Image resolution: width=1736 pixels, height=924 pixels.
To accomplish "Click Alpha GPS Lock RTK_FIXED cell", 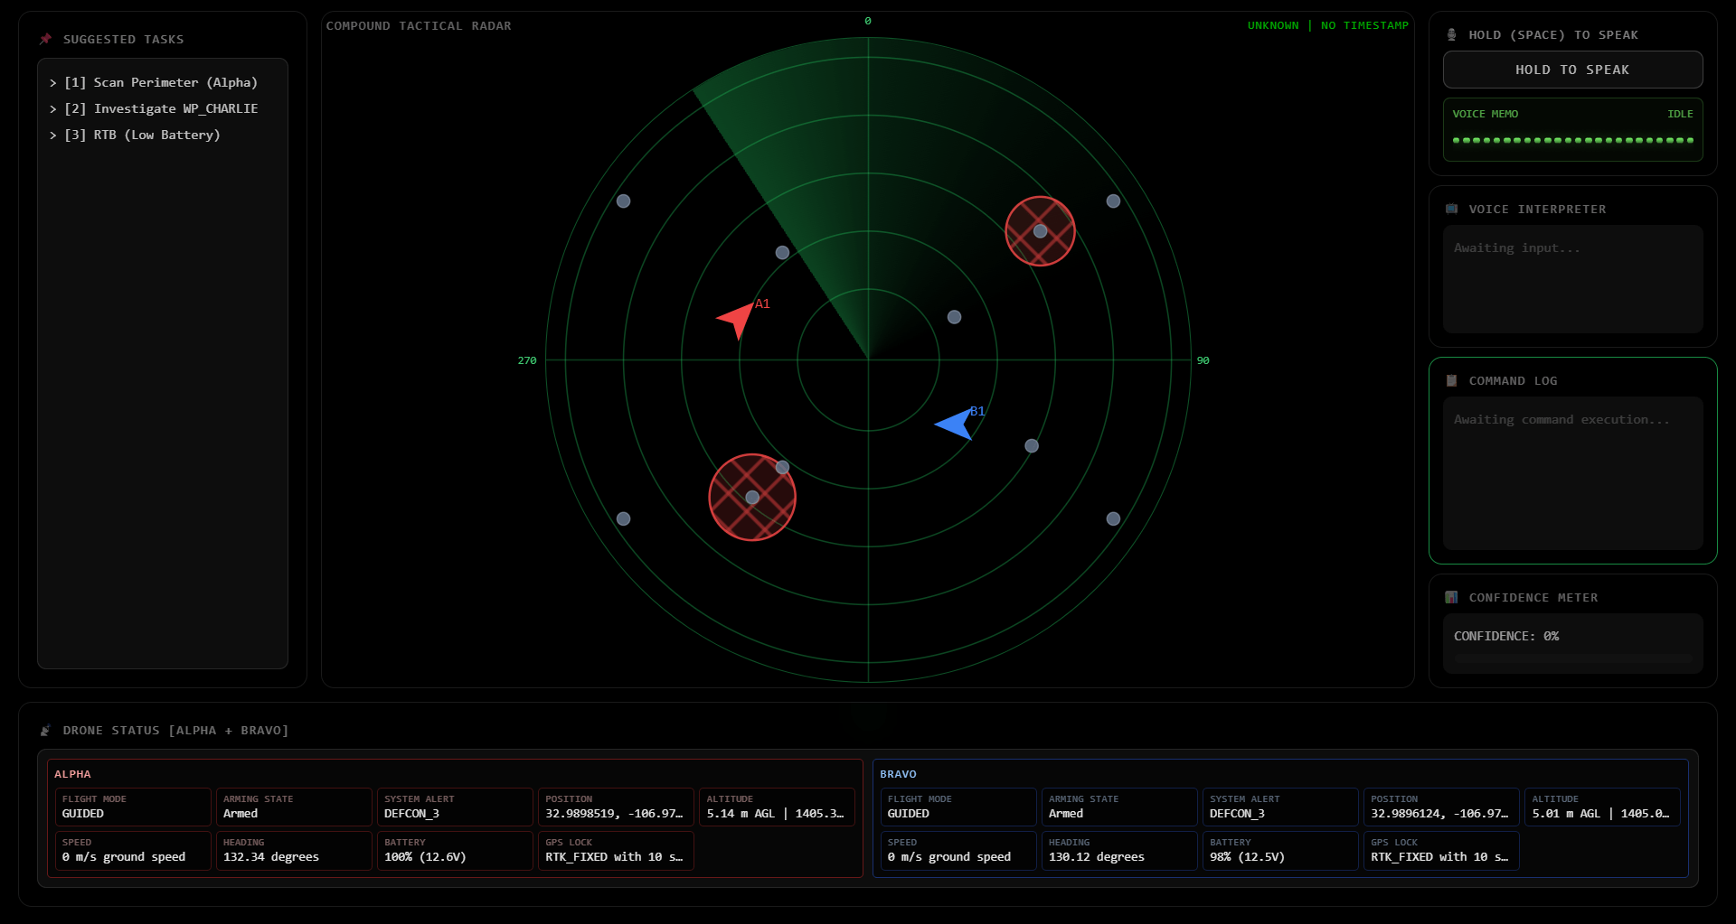I will (616, 850).
